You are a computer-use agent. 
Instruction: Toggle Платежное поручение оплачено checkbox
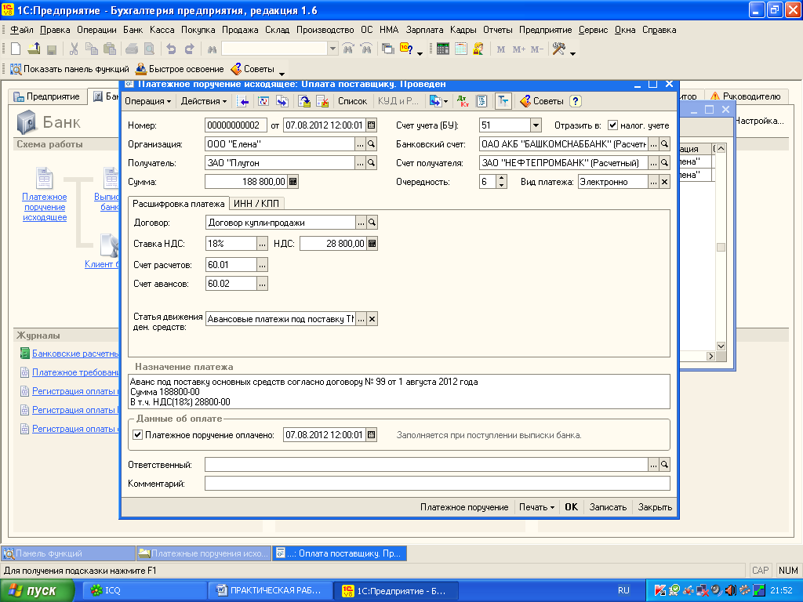[138, 435]
